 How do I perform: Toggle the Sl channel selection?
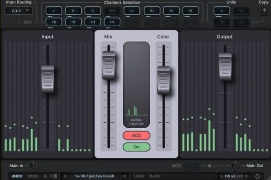[171, 11]
